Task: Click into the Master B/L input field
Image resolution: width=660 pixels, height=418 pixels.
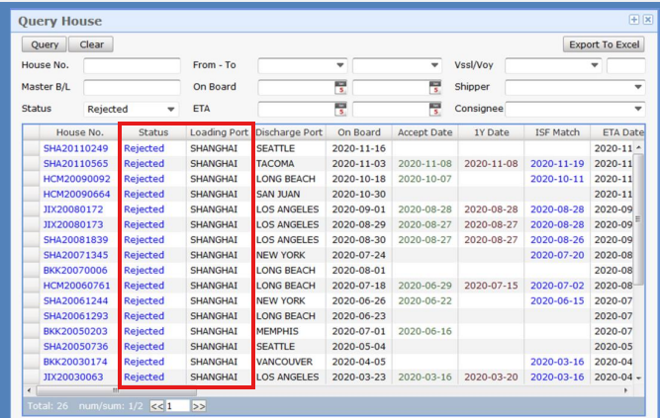Action: click(x=132, y=87)
